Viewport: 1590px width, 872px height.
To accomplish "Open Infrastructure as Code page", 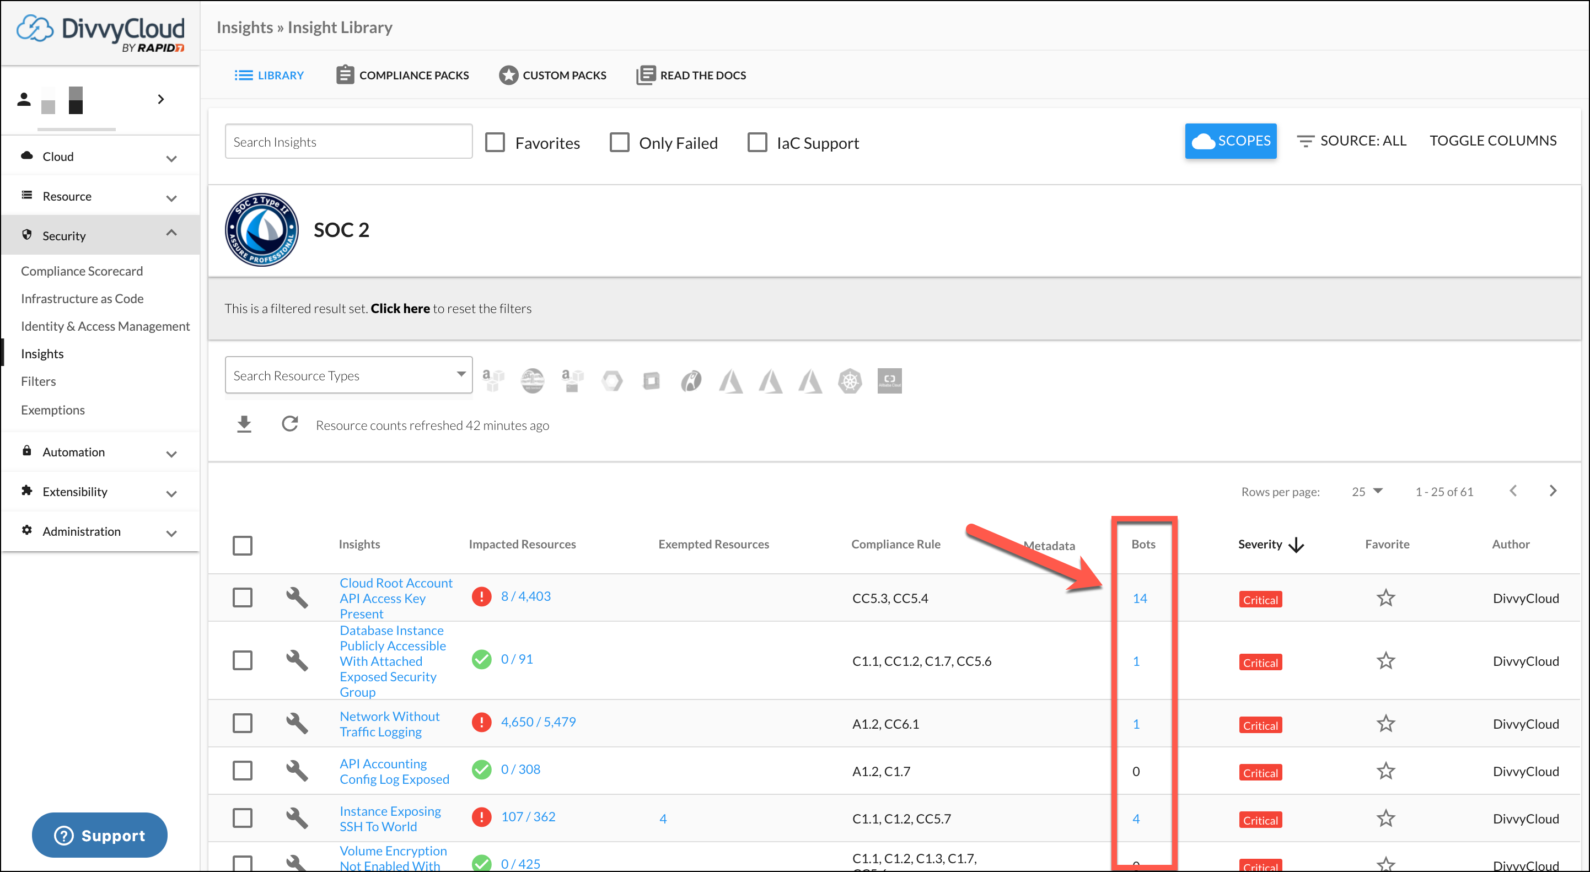I will (82, 298).
